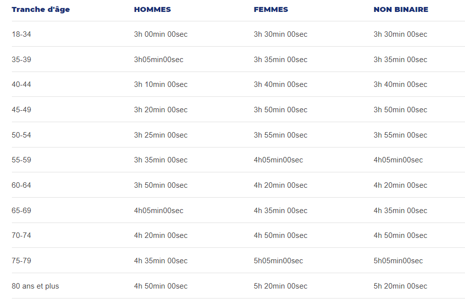This screenshot has width=465, height=302.
Task: Select the HOMMES column header
Action: point(152,9)
